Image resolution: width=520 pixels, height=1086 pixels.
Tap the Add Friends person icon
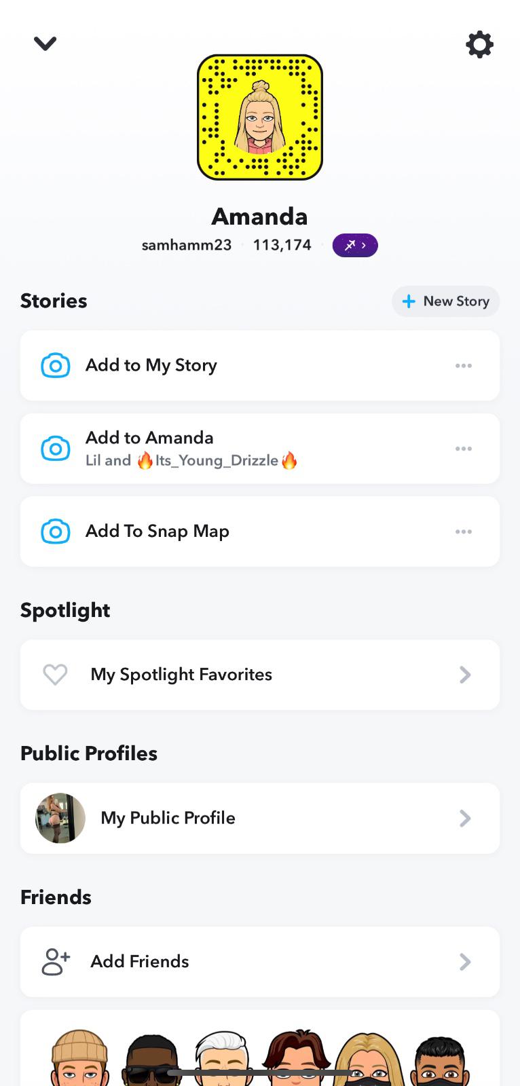[x=56, y=962]
